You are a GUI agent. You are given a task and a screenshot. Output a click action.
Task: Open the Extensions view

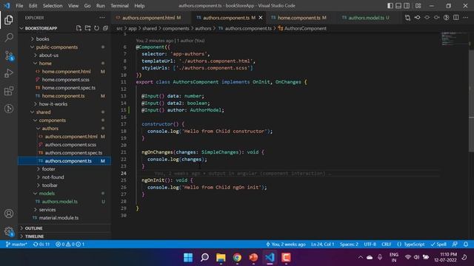9,91
